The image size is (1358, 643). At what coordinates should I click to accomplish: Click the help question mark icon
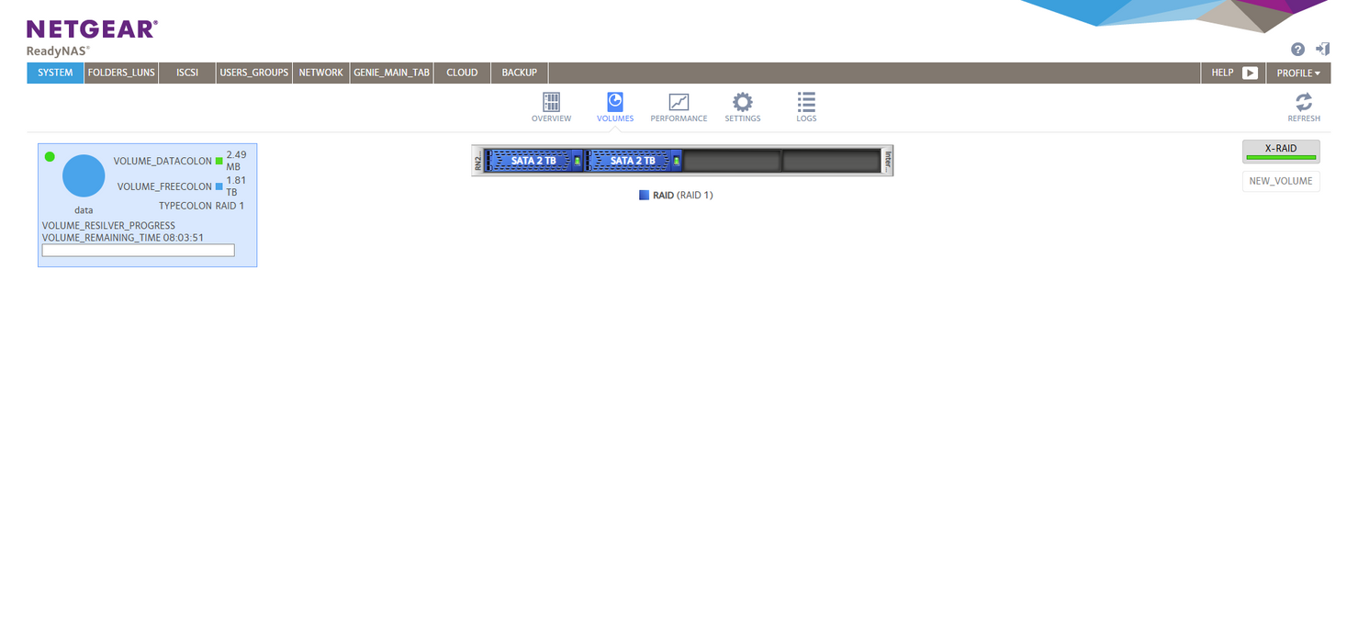point(1297,50)
